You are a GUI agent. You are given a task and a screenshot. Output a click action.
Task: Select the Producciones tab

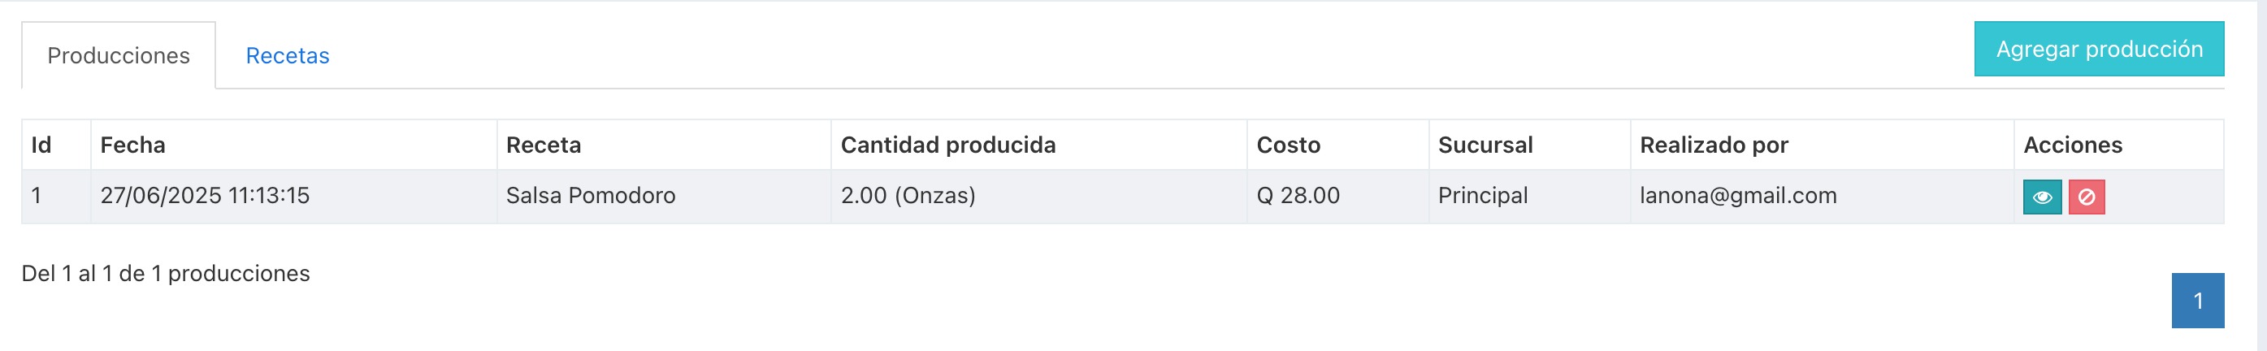pyautogui.click(x=119, y=55)
